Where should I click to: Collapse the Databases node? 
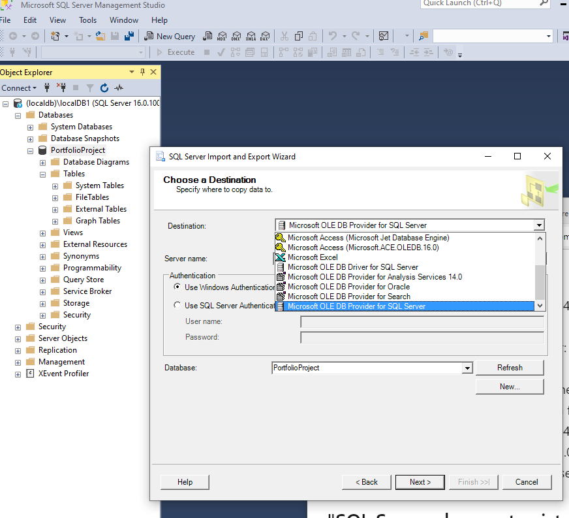(18, 116)
